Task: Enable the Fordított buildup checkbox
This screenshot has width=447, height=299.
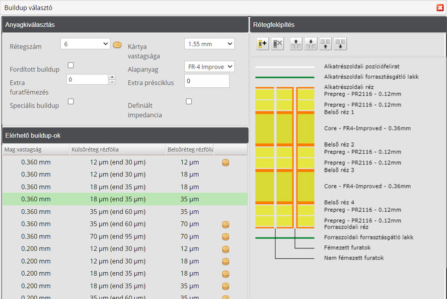Action: (x=71, y=65)
